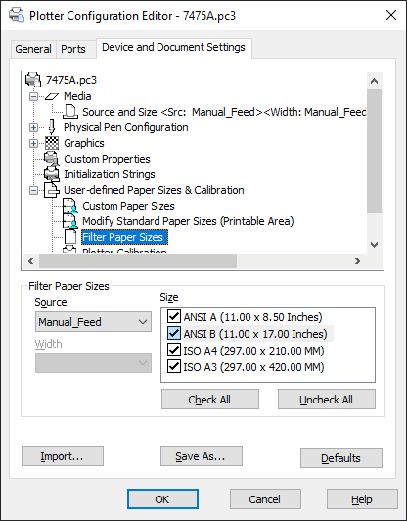Collapse the Media tree node

(33, 97)
